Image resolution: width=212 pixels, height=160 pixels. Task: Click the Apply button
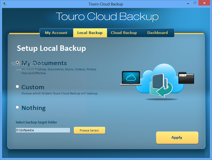(x=177, y=137)
